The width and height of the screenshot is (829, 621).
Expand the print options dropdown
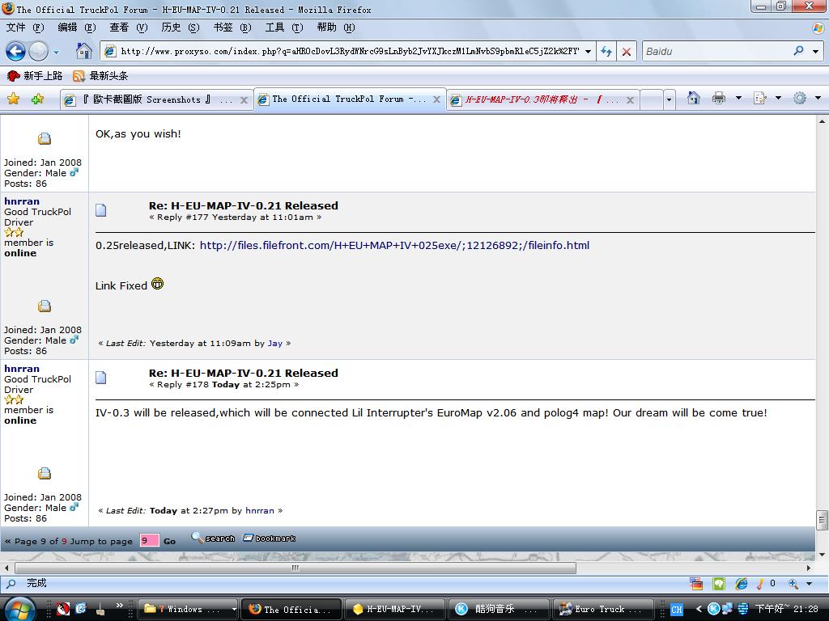[738, 98]
